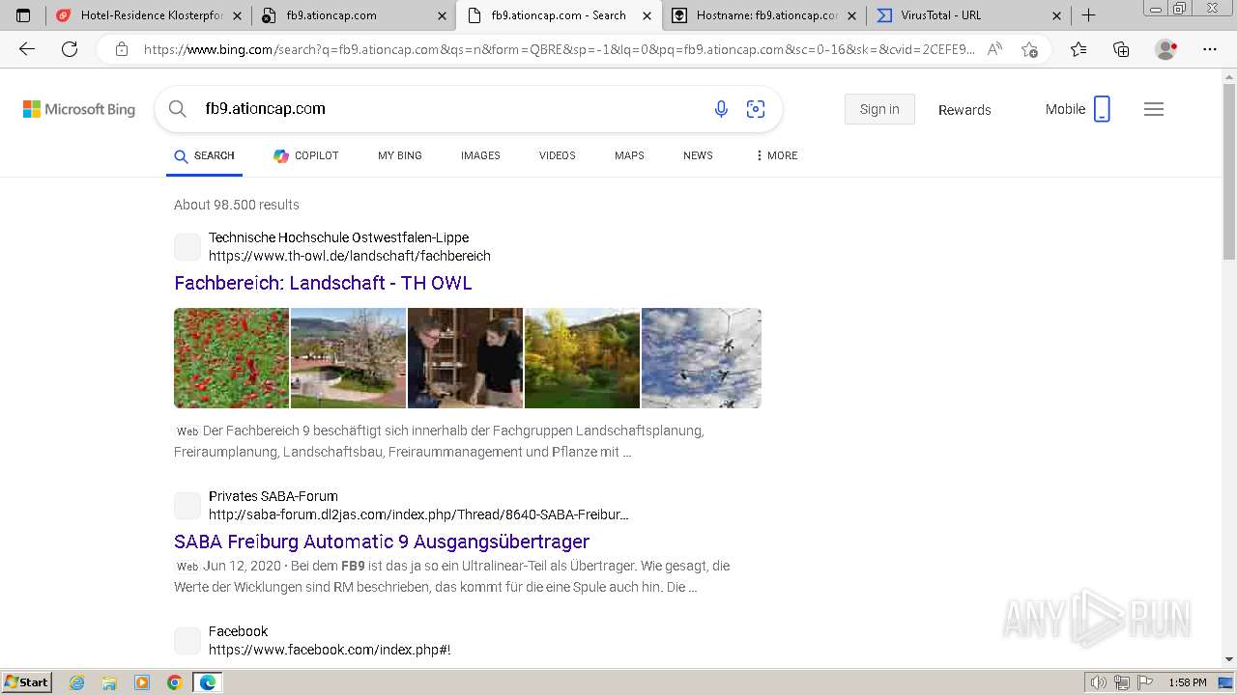Select the MY BING tab
Viewport: 1237px width, 695px height.
point(400,155)
